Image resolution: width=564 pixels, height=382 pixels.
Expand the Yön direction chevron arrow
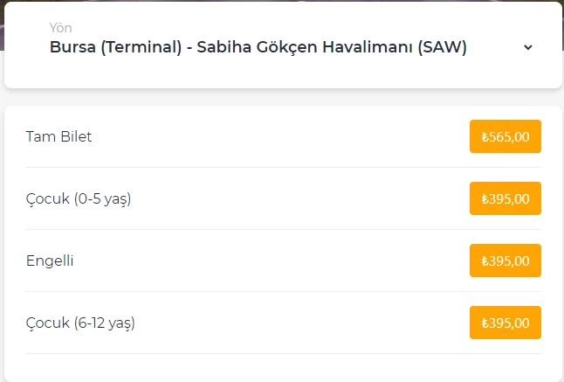pyautogui.click(x=527, y=47)
